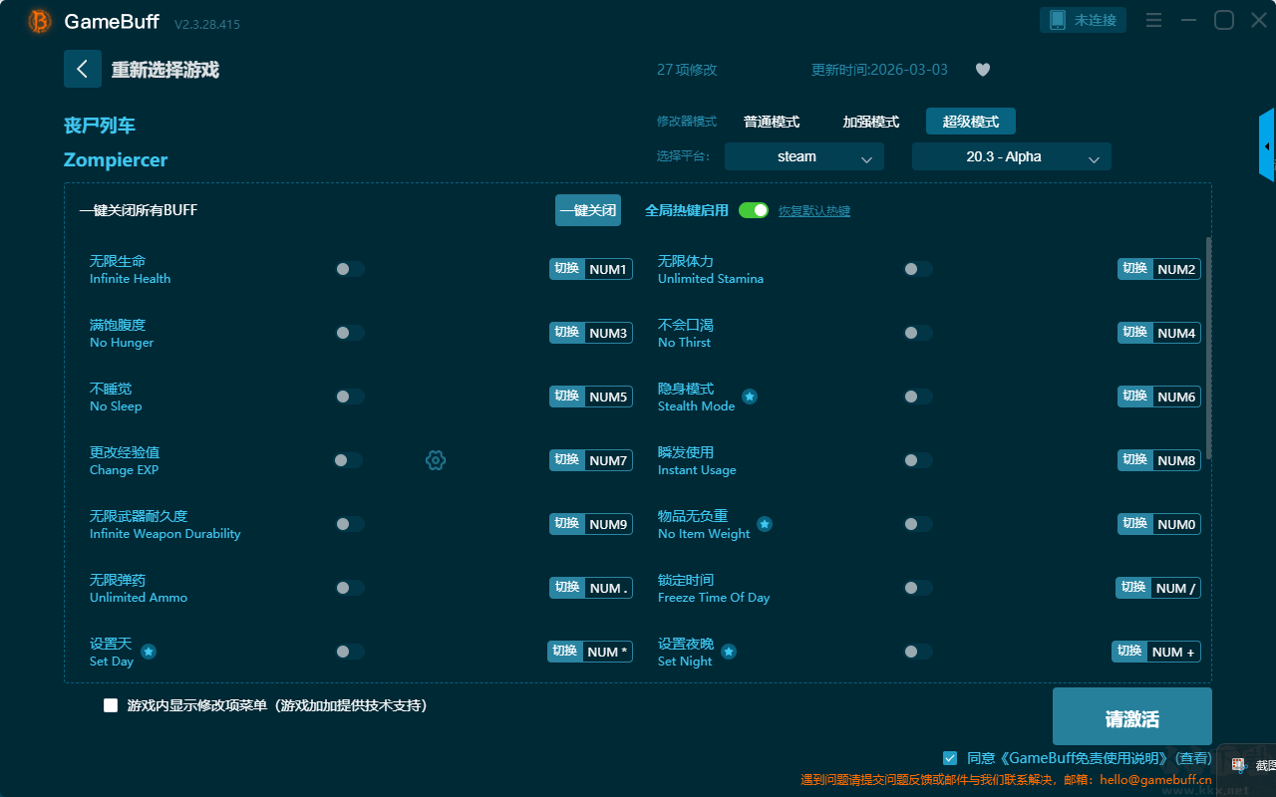Switch on Set Day toggle
Screen dimensions: 1276x797
pos(350,652)
